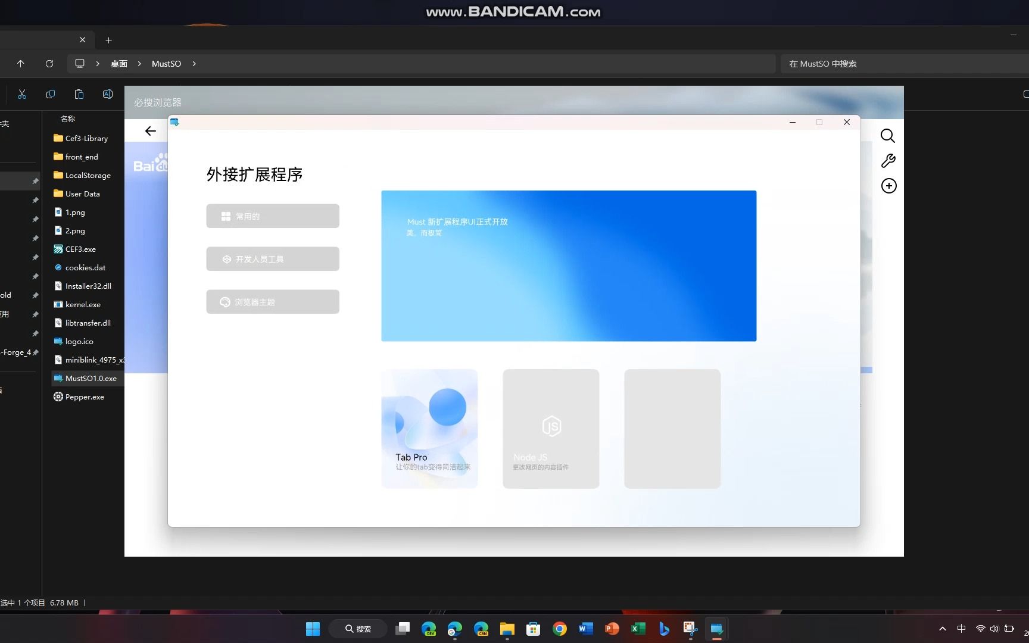Open Snipping Tool from the taskbar
Screen dimensions: 1029x643
(691, 629)
